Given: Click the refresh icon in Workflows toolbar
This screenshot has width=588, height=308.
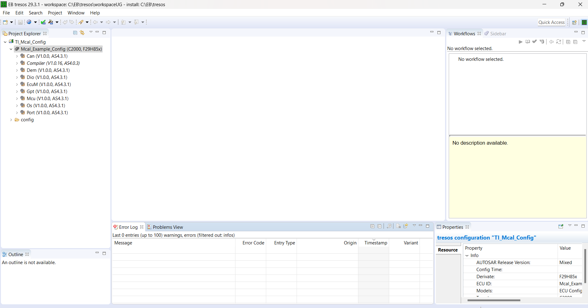Looking at the screenshot, I should pyautogui.click(x=558, y=42).
